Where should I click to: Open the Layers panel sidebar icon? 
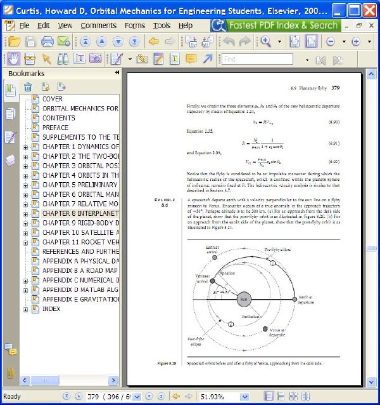[x=11, y=161]
